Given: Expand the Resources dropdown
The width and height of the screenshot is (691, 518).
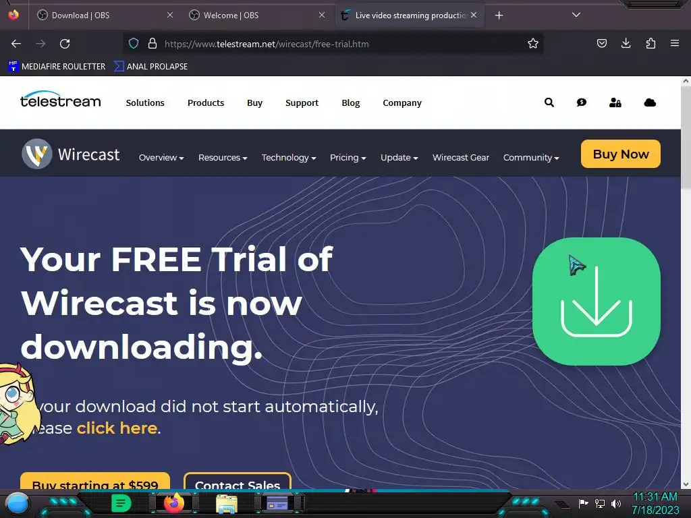Looking at the screenshot, I should click(x=223, y=158).
